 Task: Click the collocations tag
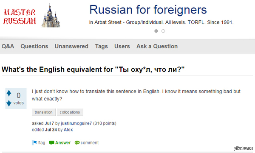70,112
